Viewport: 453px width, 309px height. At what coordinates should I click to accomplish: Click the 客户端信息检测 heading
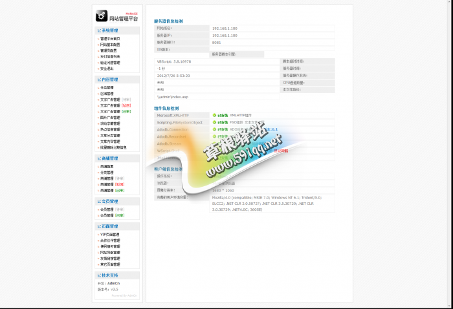click(x=168, y=169)
